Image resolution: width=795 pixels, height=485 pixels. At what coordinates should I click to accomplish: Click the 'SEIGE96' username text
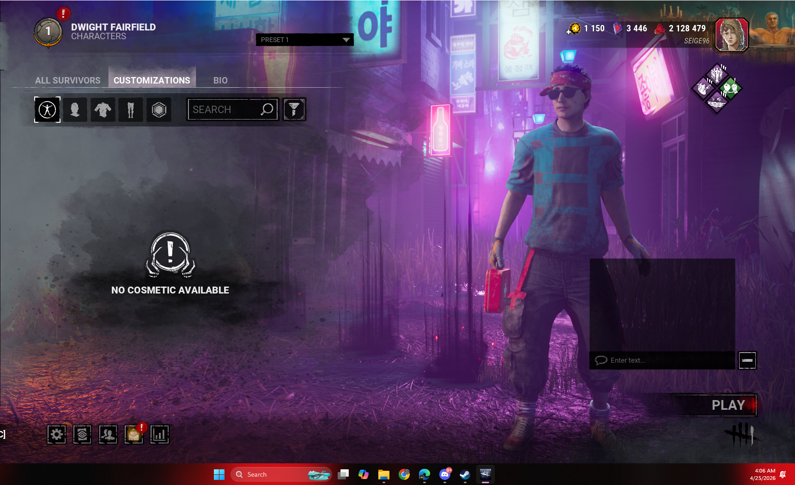[x=697, y=41]
